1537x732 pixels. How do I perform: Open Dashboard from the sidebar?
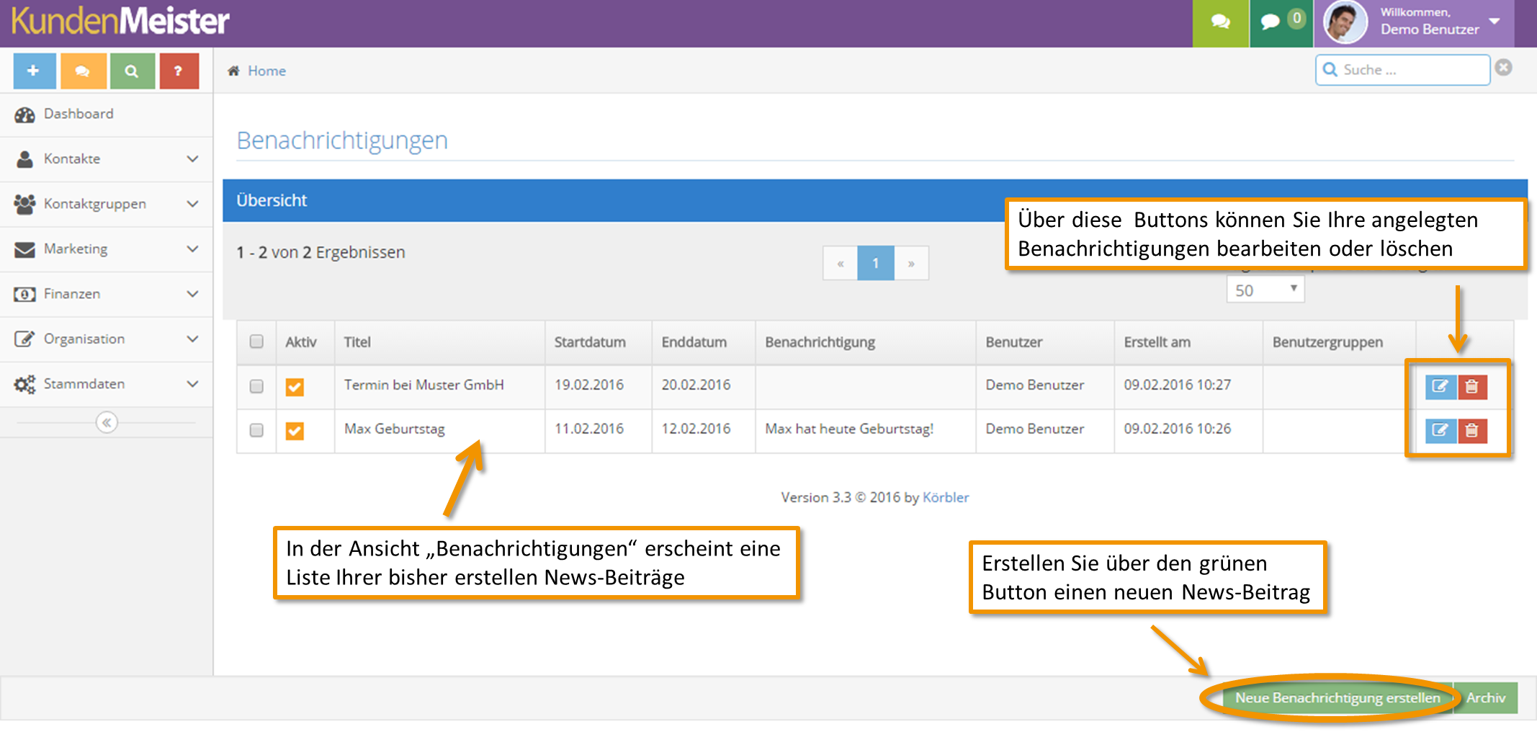pyautogui.click(x=107, y=114)
